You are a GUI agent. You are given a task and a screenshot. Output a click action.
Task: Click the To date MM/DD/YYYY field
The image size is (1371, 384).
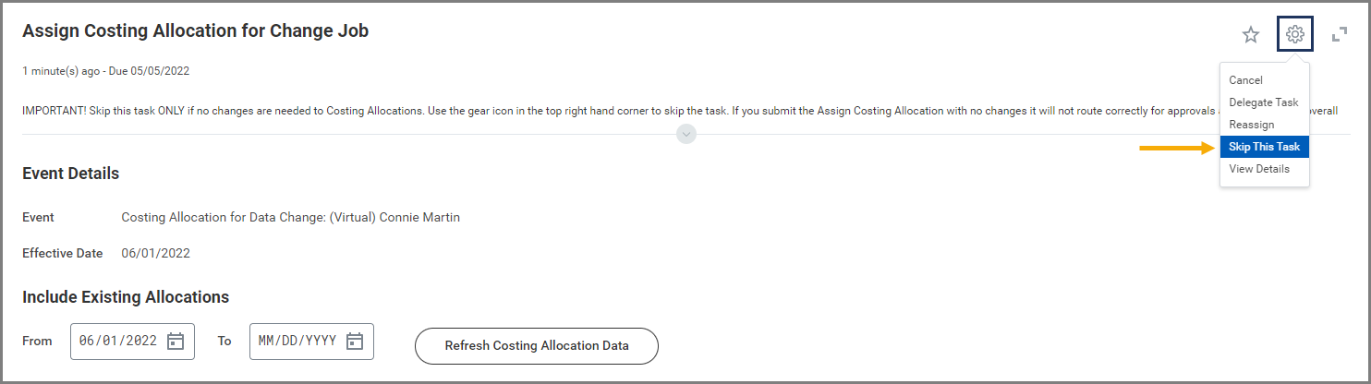[297, 342]
